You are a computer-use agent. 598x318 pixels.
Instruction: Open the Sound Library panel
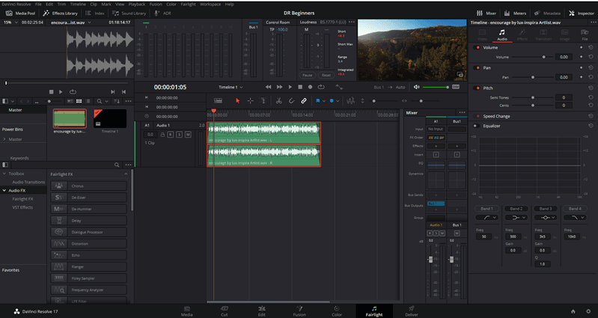(129, 13)
